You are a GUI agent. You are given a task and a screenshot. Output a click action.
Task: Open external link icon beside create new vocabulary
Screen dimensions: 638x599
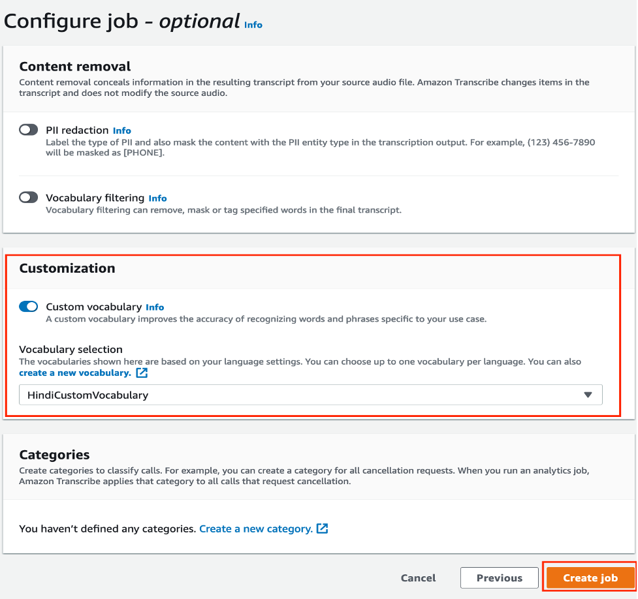click(x=142, y=373)
